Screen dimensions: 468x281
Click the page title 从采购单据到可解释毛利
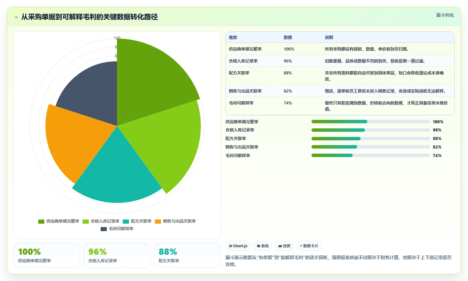click(89, 17)
